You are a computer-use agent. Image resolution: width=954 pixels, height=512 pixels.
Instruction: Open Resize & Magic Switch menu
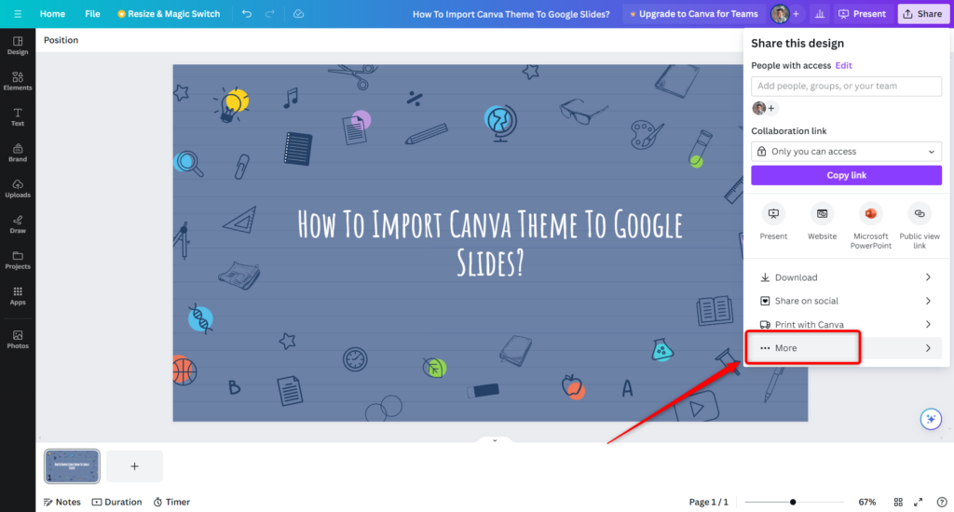pos(169,14)
